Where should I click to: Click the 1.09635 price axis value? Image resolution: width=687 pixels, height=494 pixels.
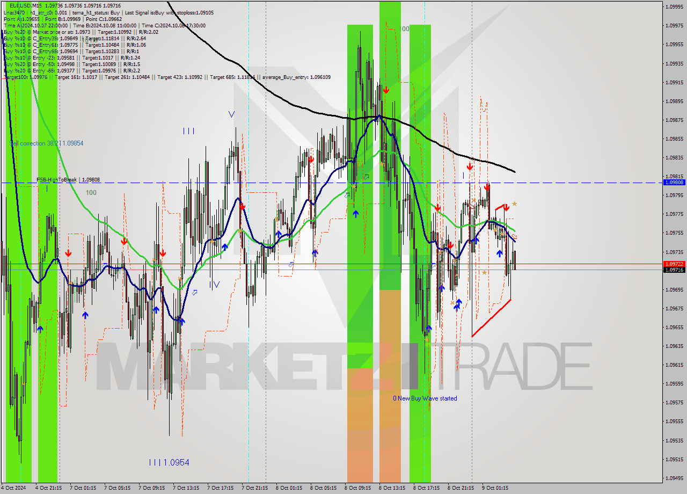click(674, 346)
